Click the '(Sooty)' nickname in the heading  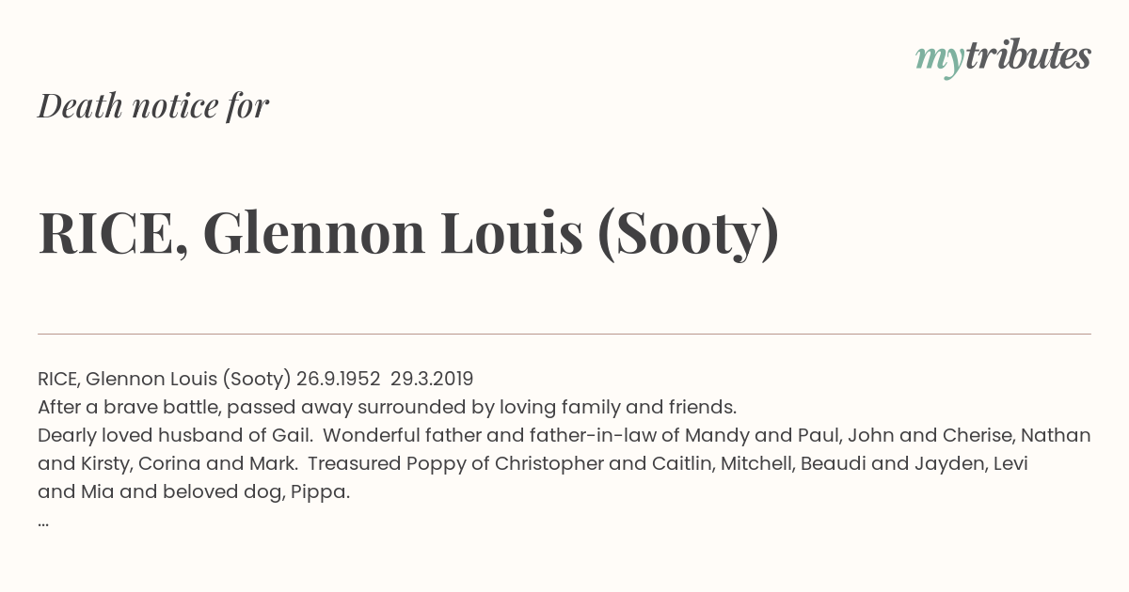(x=688, y=233)
